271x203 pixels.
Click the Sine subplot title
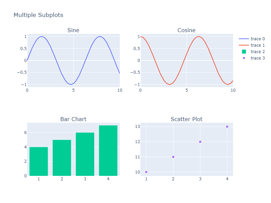73,30
